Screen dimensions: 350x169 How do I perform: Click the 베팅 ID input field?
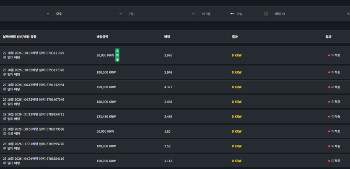point(308,14)
